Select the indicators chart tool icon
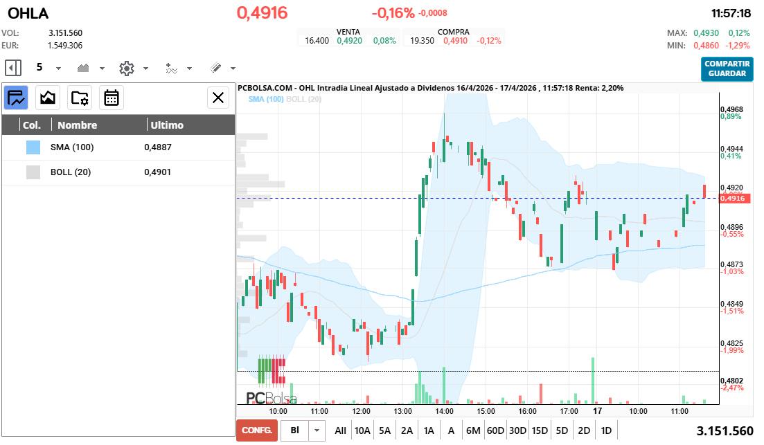764x445 pixels. pyautogui.click(x=15, y=98)
